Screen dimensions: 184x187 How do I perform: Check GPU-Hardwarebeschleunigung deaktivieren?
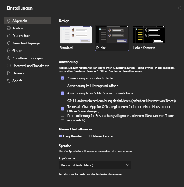62,101
